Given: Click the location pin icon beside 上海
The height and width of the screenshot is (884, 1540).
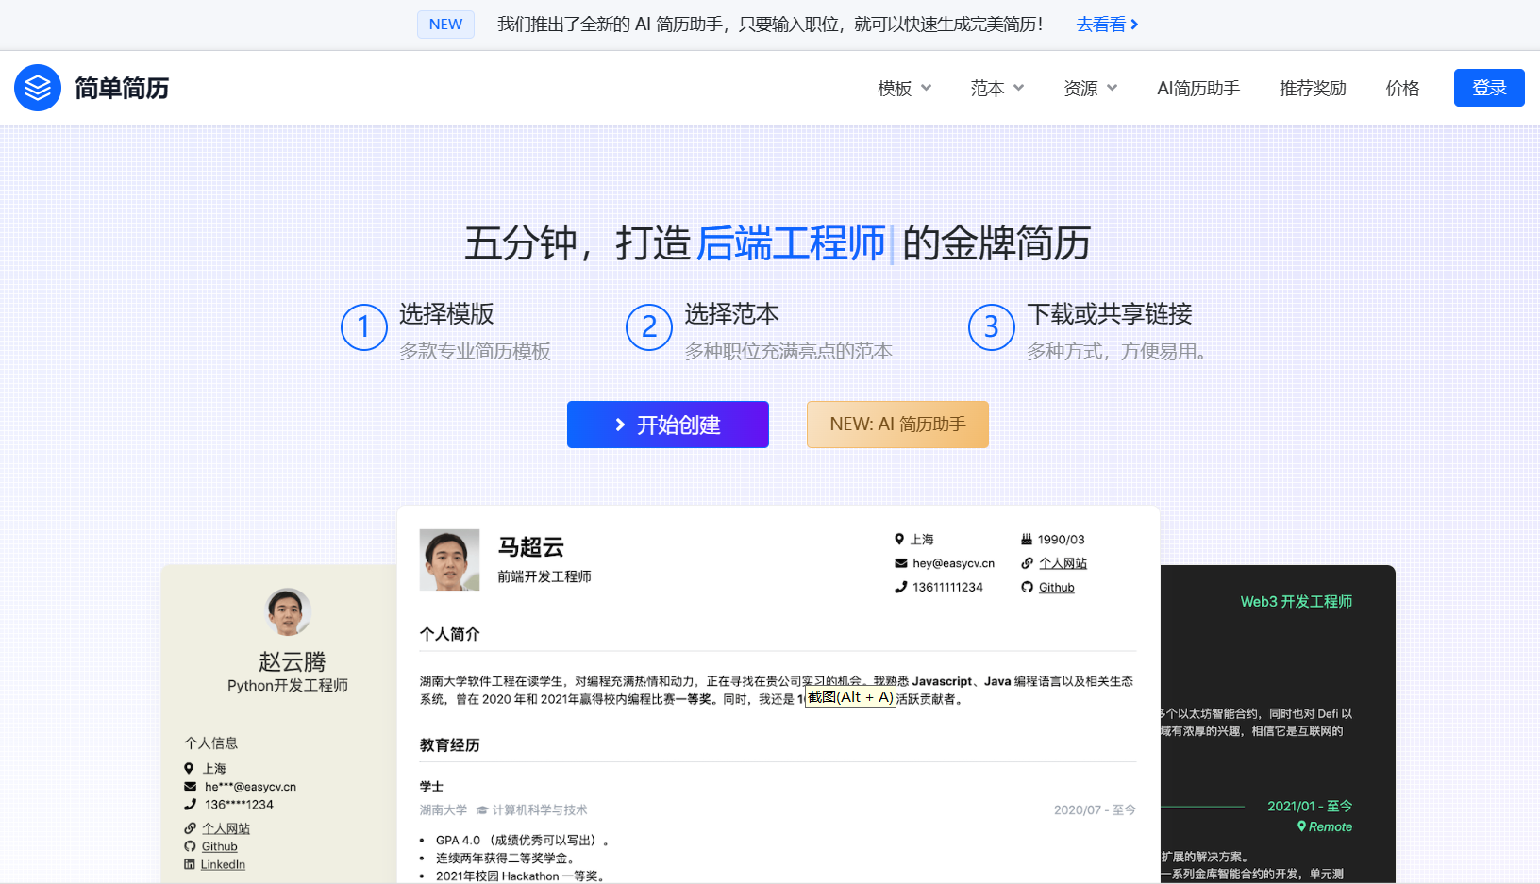Looking at the screenshot, I should point(900,539).
